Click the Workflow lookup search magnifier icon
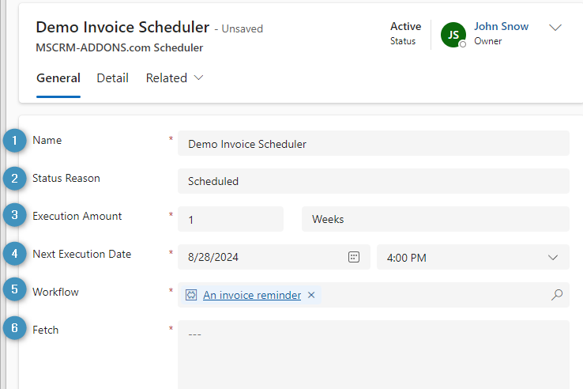 (557, 295)
